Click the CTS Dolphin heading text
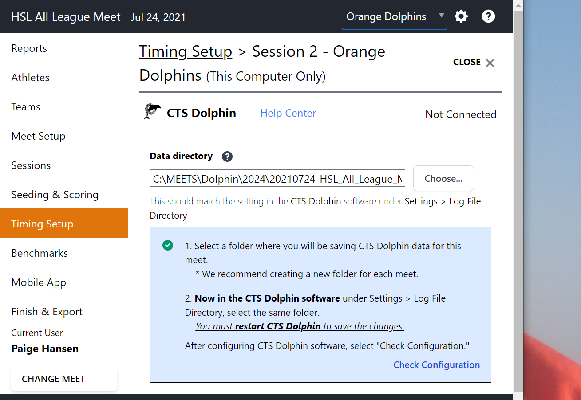The width and height of the screenshot is (581, 400). point(202,113)
